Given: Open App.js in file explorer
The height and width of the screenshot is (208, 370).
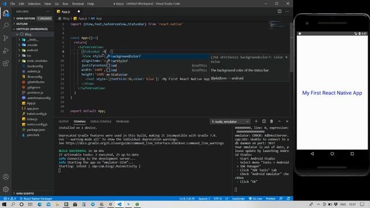Looking at the screenshot, I should [x=31, y=103].
